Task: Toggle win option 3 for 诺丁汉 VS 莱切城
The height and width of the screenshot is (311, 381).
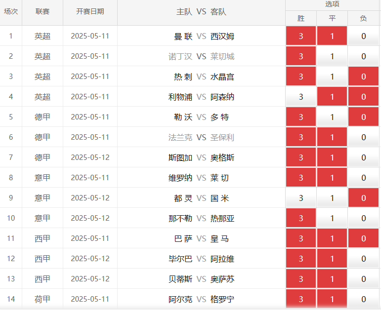Action: click(x=301, y=56)
